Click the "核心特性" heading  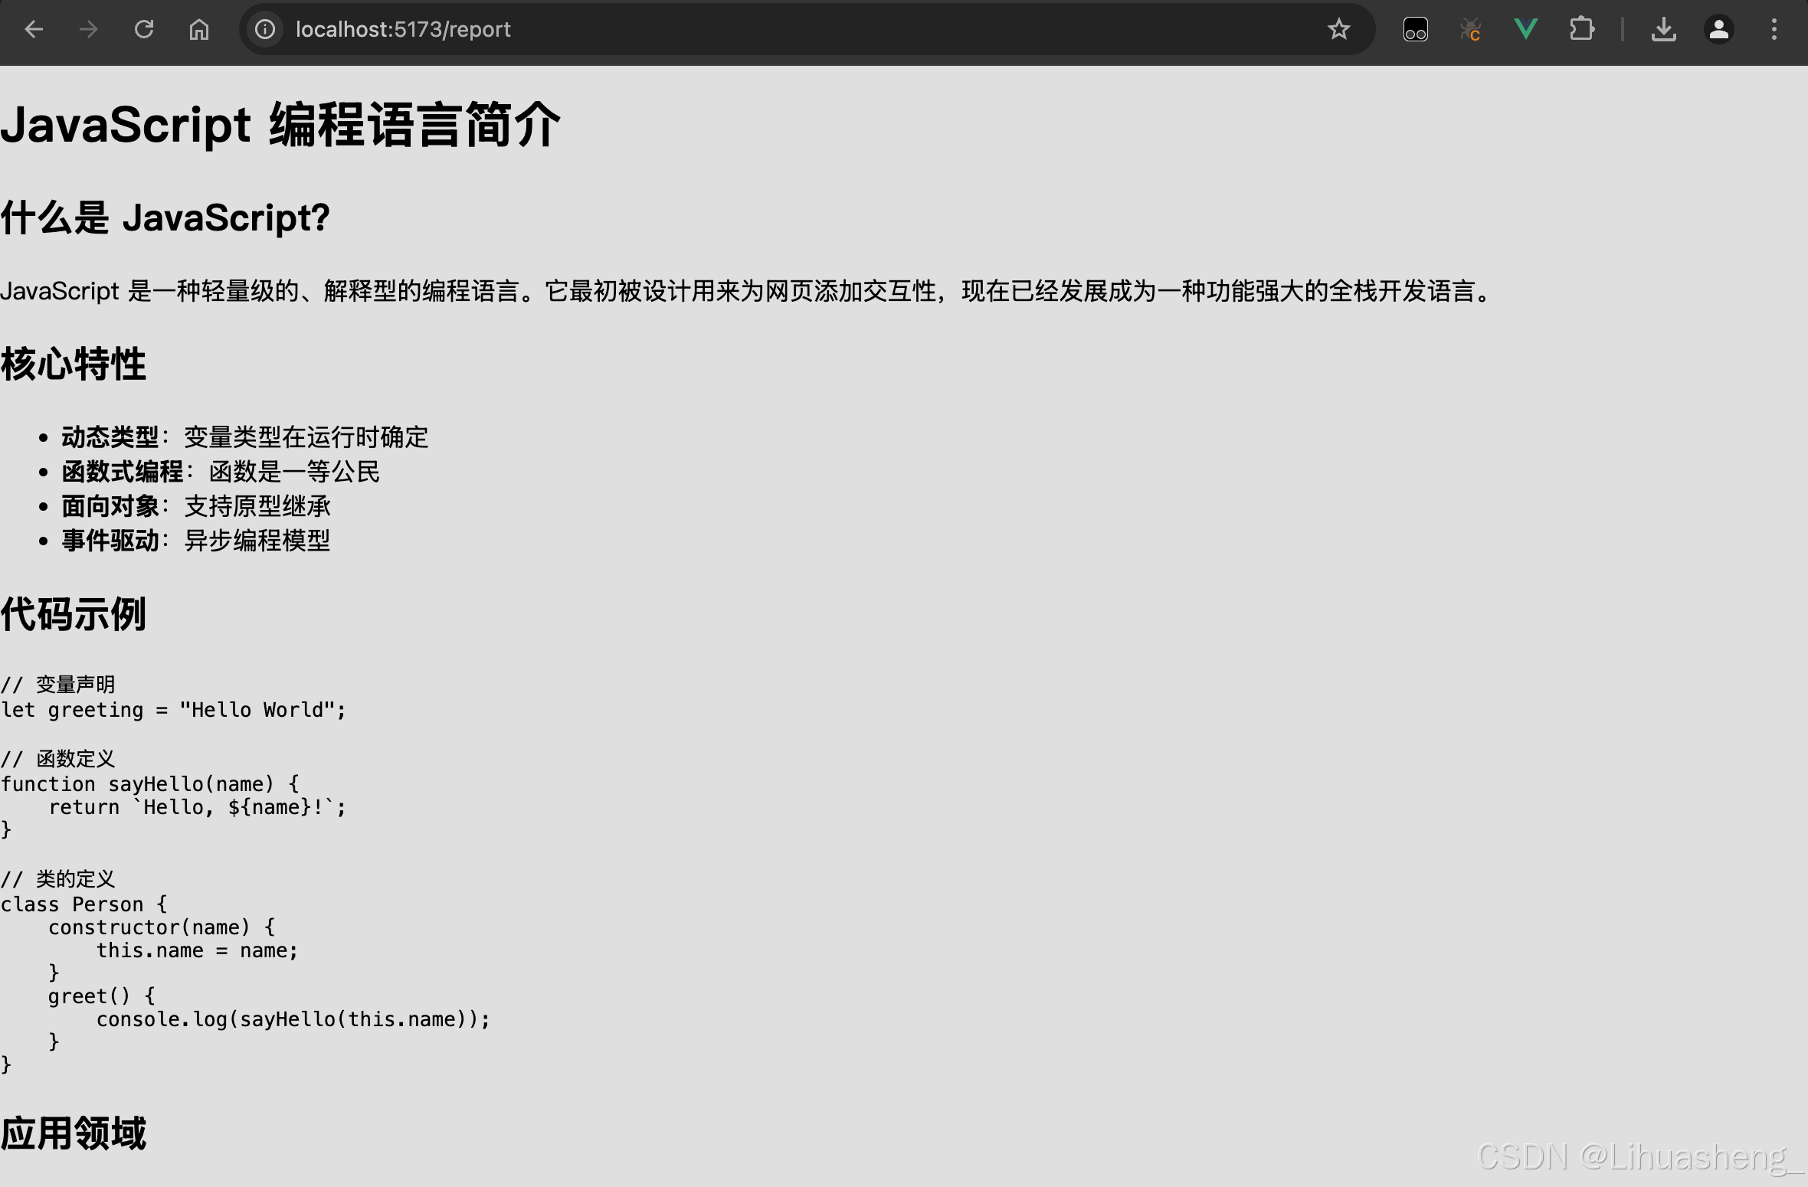click(x=74, y=365)
